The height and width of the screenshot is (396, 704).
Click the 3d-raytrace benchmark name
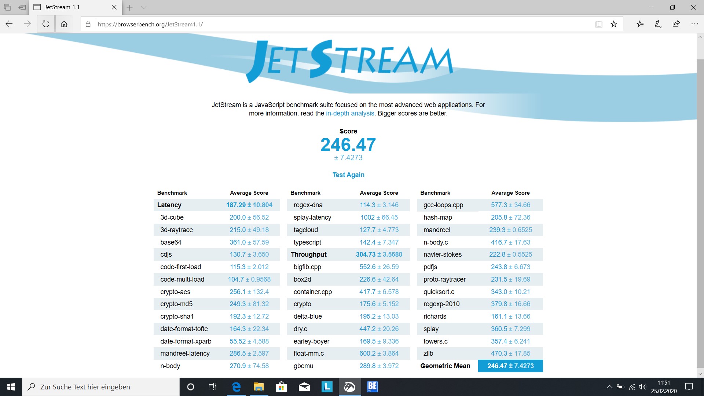click(176, 230)
